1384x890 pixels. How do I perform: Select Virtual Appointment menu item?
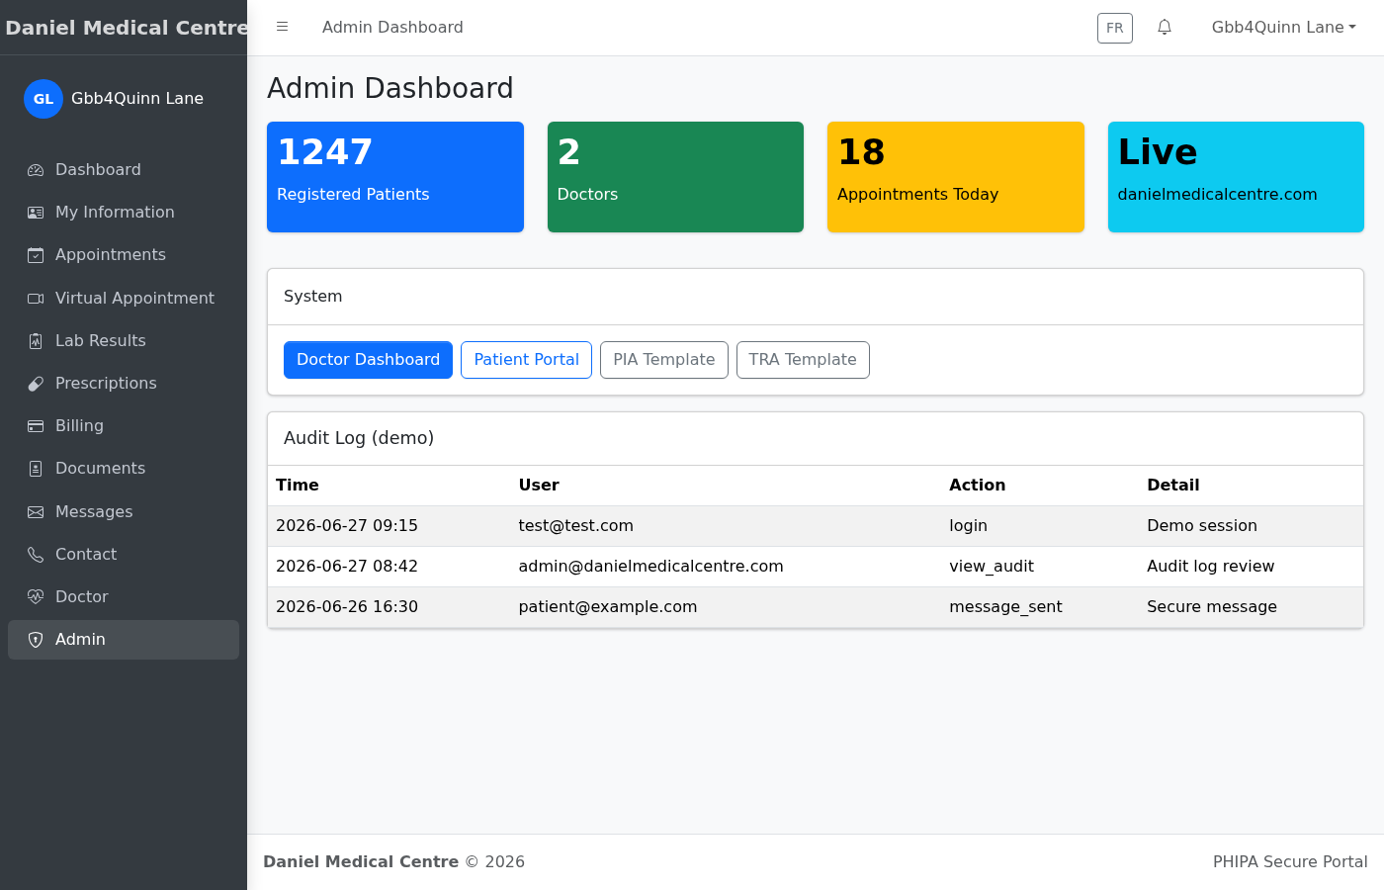pyautogui.click(x=124, y=299)
